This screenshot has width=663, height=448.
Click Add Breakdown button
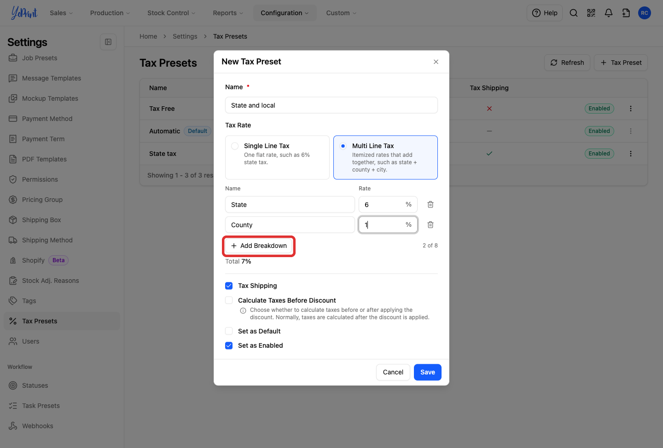(x=259, y=246)
